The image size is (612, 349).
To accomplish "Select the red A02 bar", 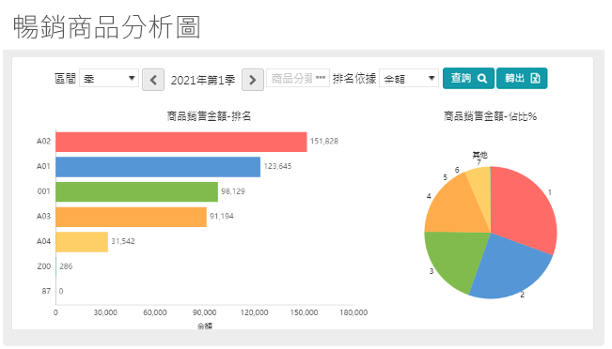I will 181,142.
